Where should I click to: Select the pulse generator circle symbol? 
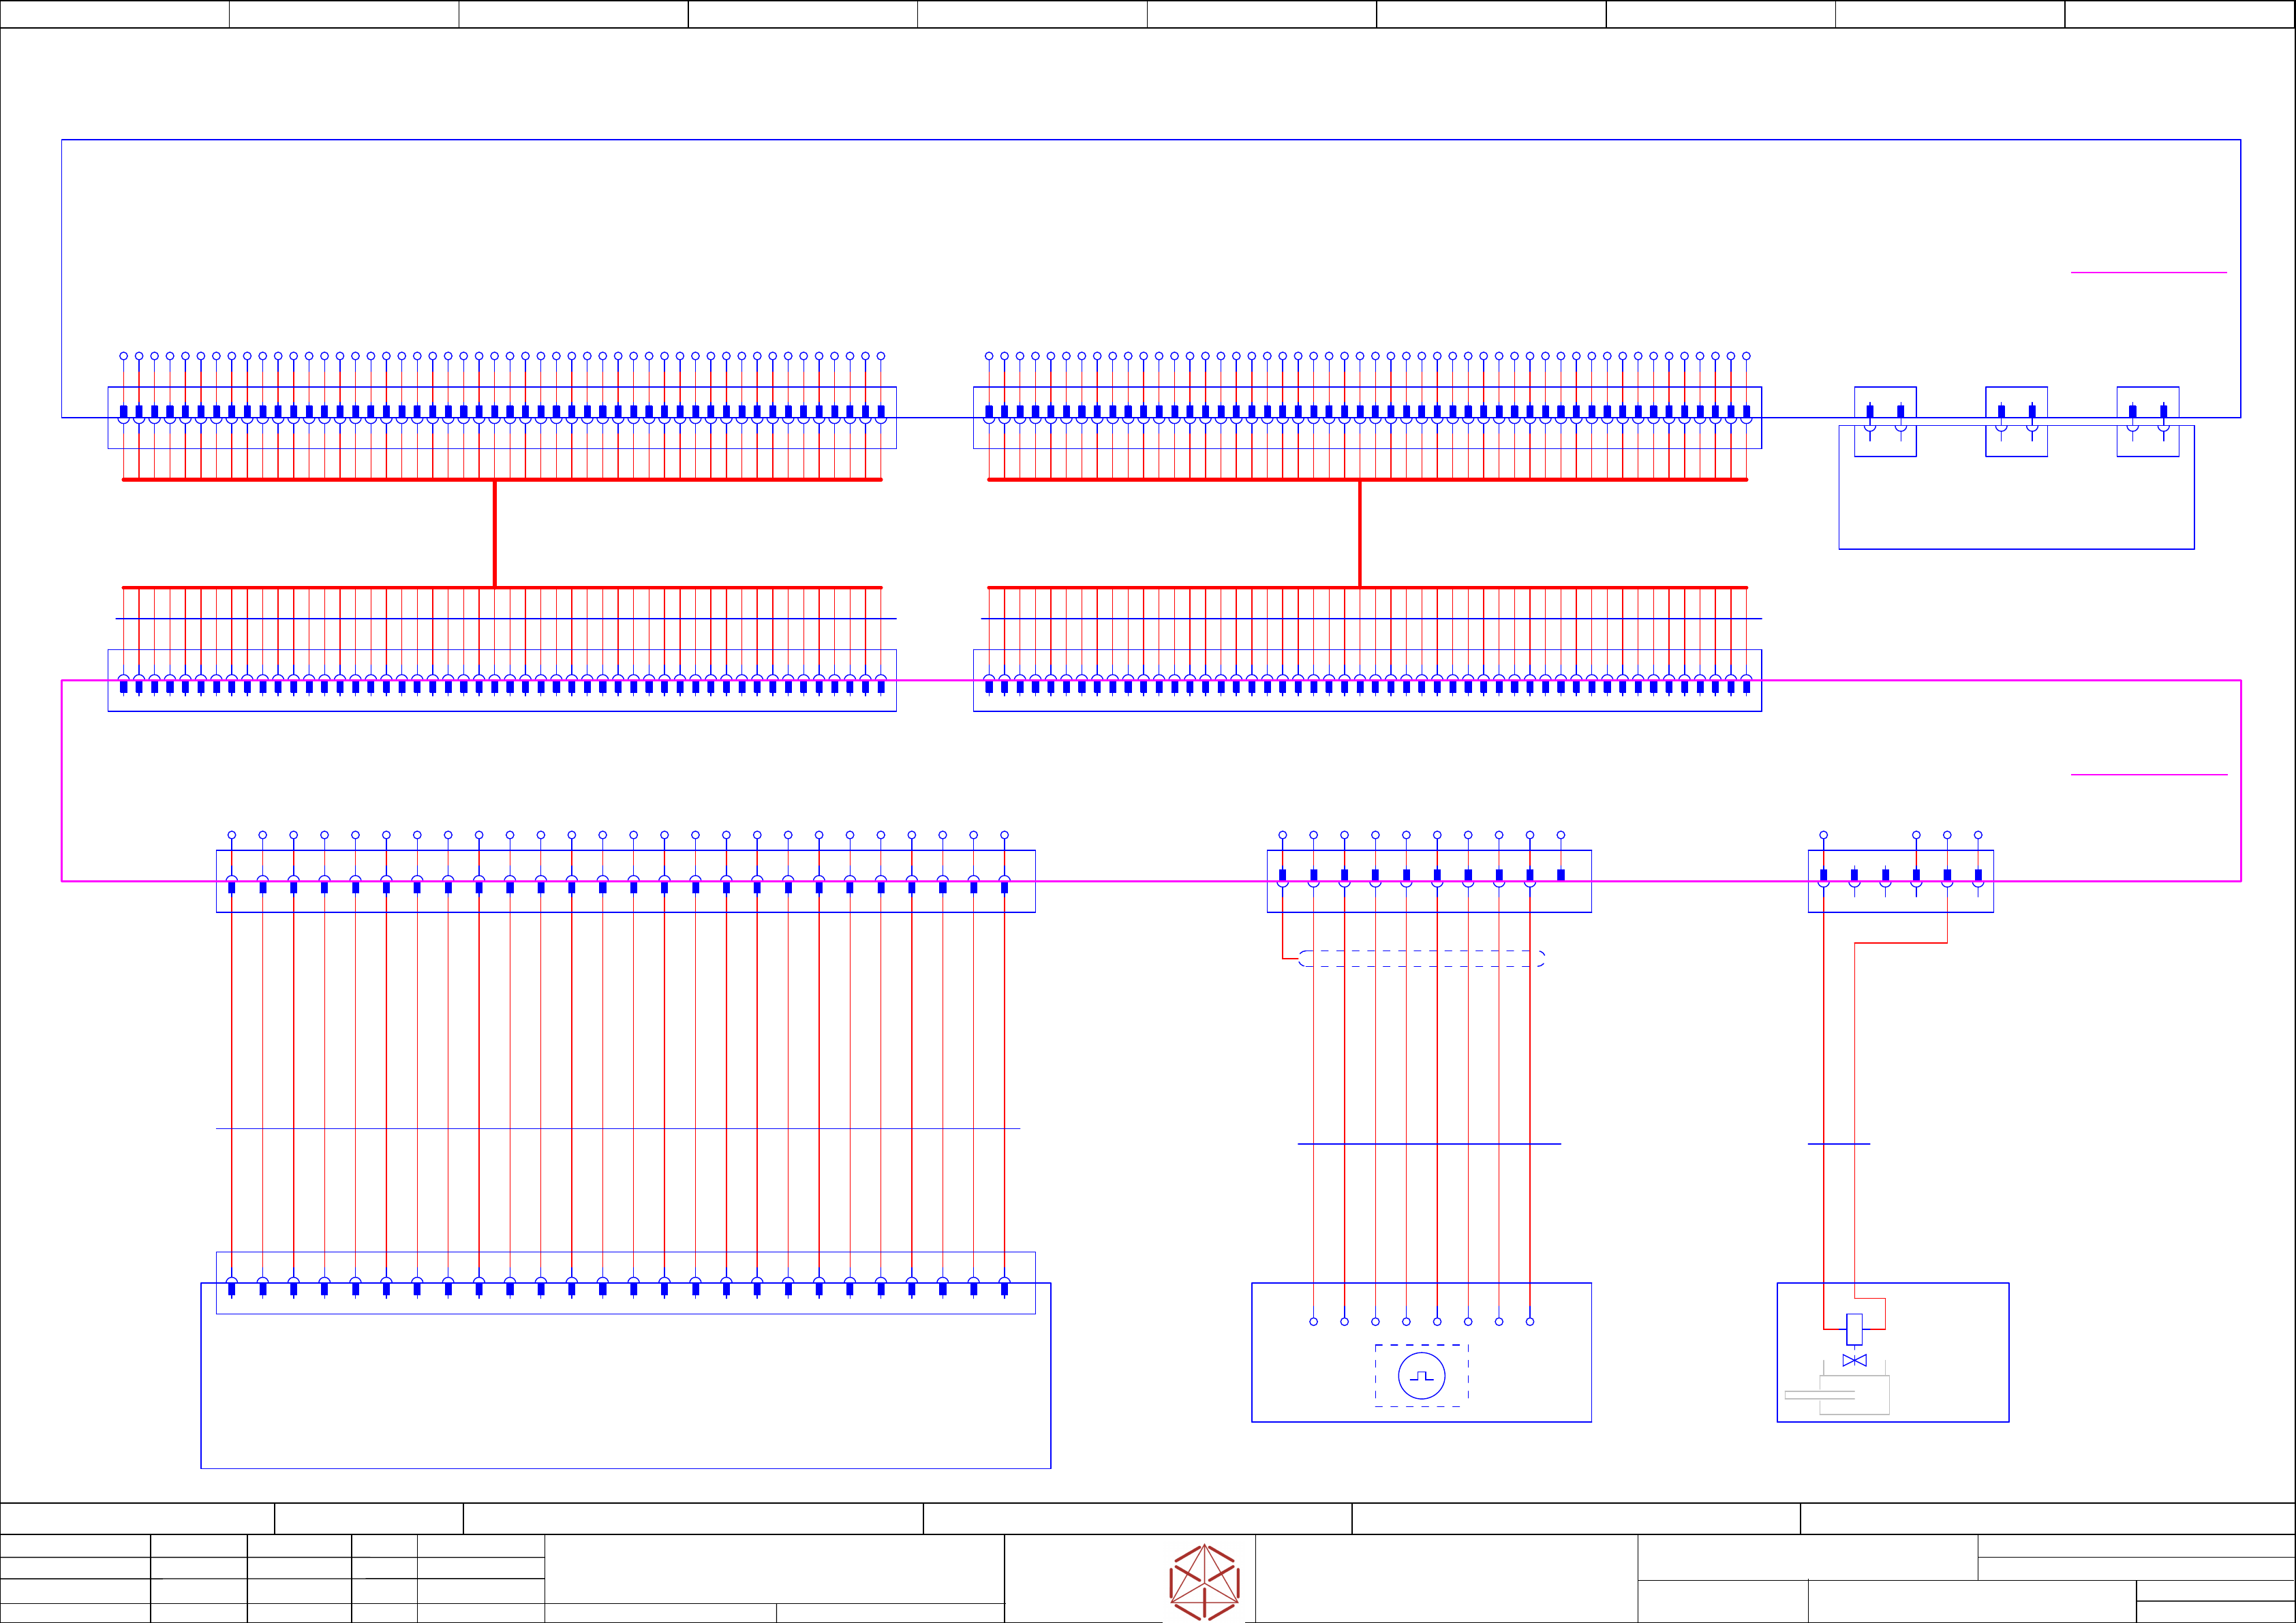[1421, 1376]
